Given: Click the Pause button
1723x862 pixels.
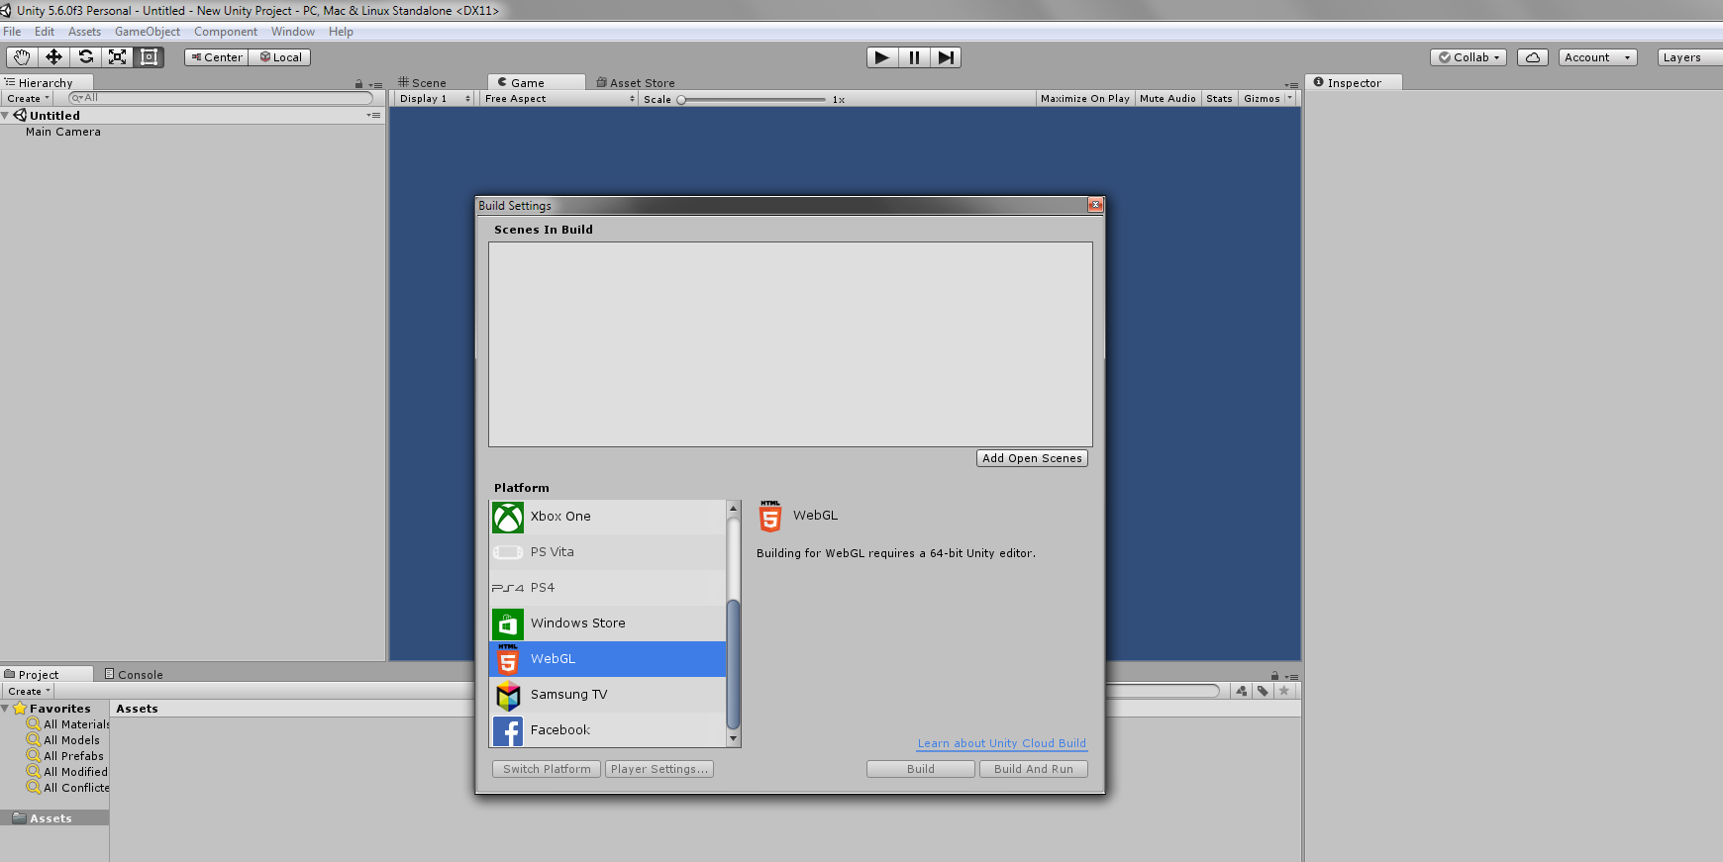Looking at the screenshot, I should 914,57.
